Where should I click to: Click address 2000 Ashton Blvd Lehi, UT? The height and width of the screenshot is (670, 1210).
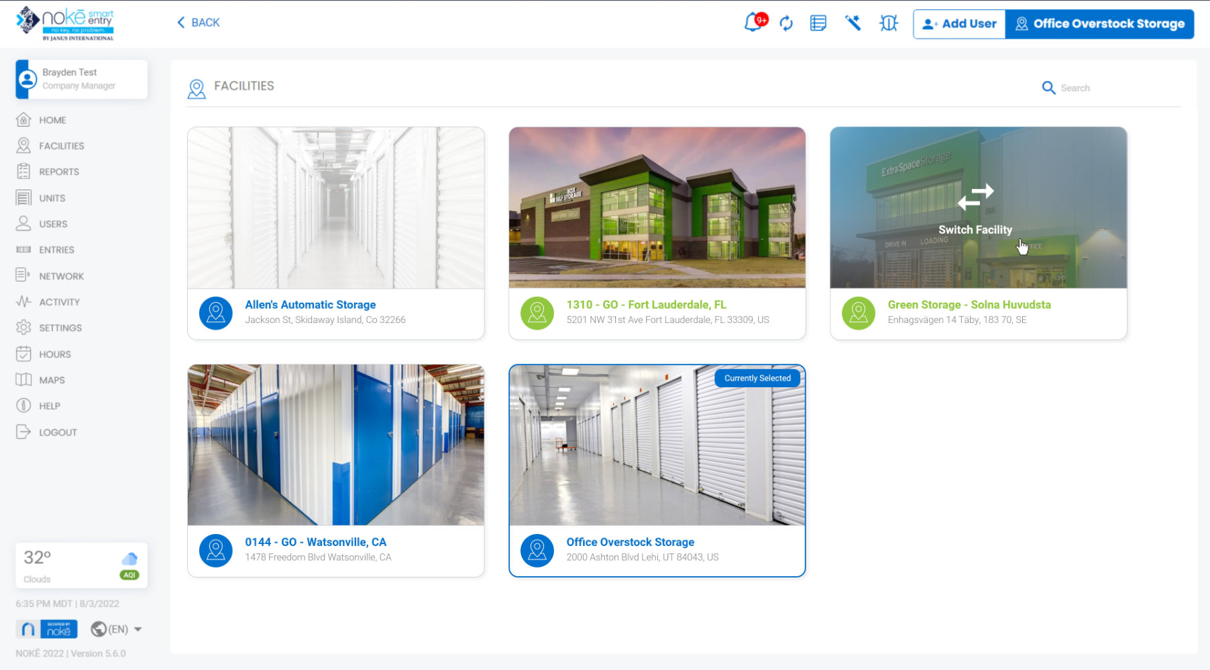tap(642, 557)
